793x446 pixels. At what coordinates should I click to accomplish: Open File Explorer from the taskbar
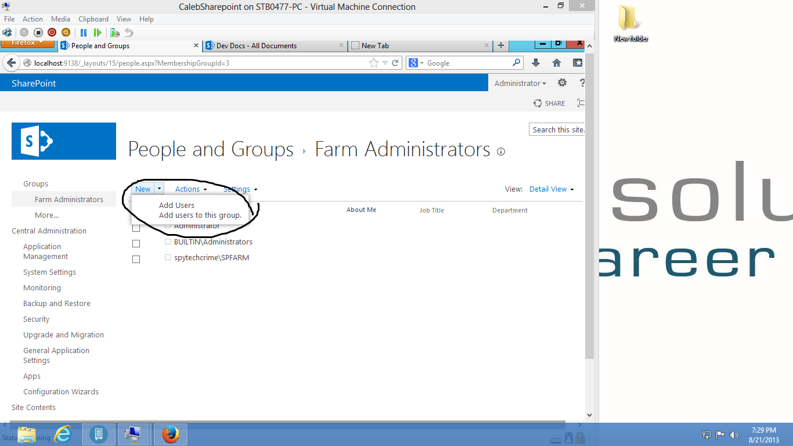26,434
